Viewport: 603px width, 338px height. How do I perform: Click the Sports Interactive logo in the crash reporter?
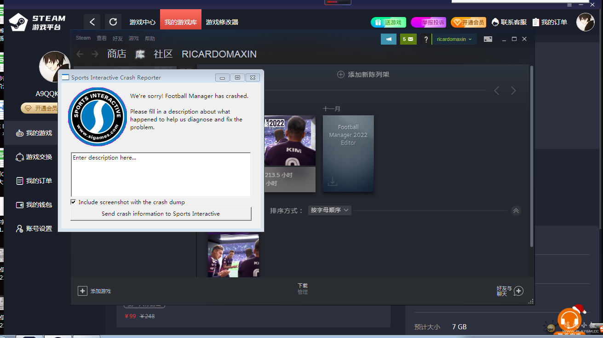pyautogui.click(x=98, y=117)
